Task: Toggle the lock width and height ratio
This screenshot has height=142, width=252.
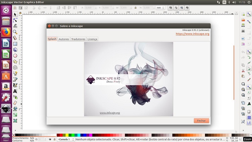Action: (135, 8)
